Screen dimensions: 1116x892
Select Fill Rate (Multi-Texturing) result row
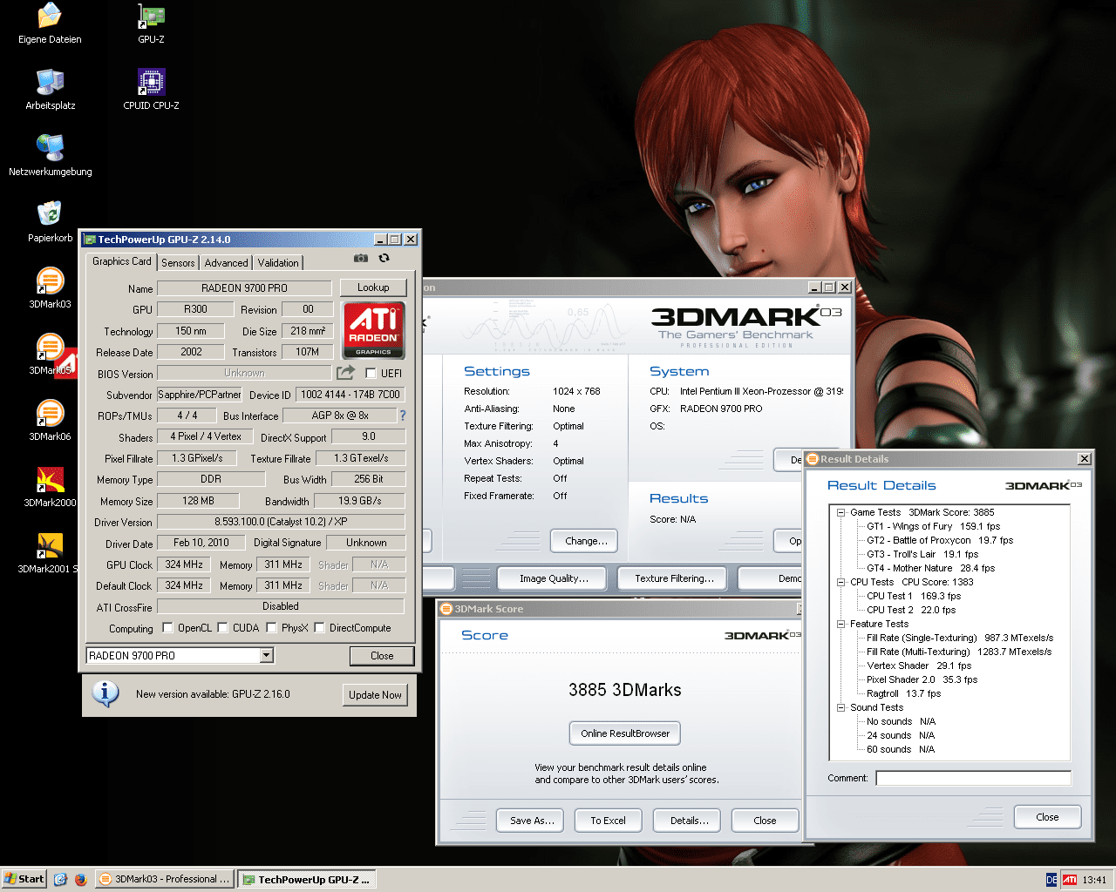pyautogui.click(x=959, y=652)
